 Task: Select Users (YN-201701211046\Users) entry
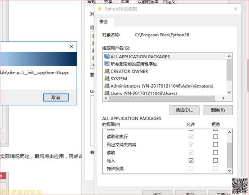coord(144,93)
